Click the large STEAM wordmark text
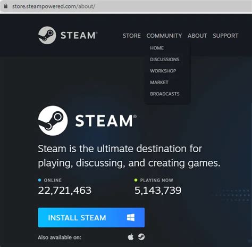The height and width of the screenshot is (247, 252). pyautogui.click(x=106, y=121)
